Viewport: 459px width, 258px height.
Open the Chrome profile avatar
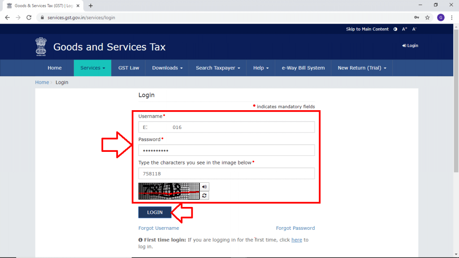click(441, 17)
